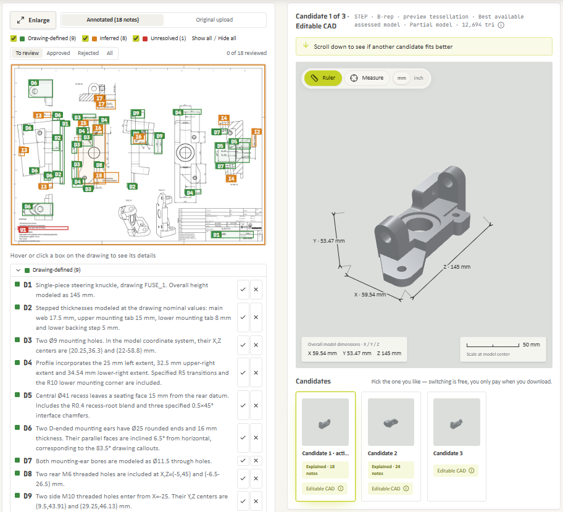563x512 pixels.
Task: Open Candidate 2 Explained 24 notes
Action: coord(391,470)
